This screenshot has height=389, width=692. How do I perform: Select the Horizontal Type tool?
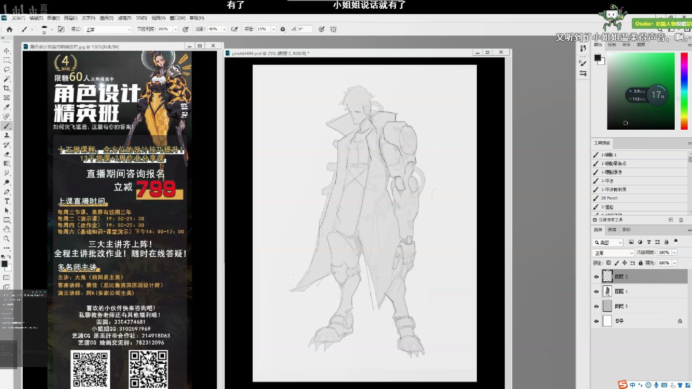7,201
